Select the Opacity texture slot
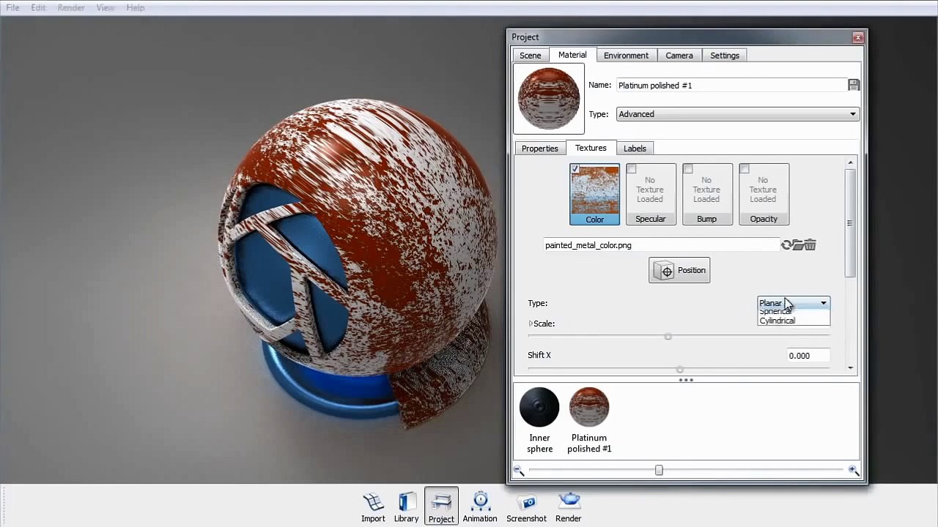The width and height of the screenshot is (938, 527). (x=764, y=194)
